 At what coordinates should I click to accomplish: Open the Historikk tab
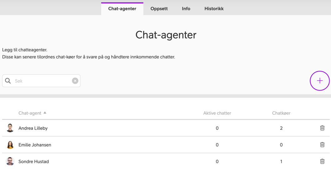pyautogui.click(x=214, y=9)
